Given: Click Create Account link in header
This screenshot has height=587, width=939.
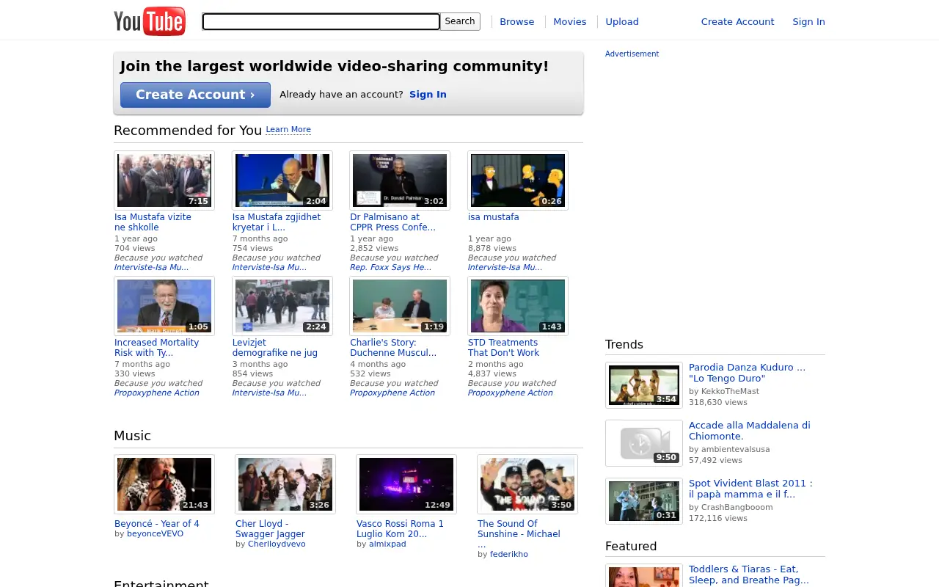Looking at the screenshot, I should (737, 22).
